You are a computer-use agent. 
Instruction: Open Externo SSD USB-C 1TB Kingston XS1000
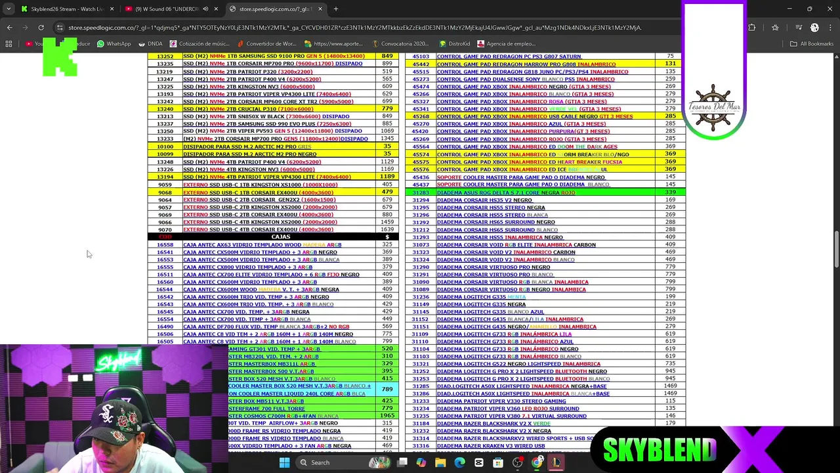(261, 185)
